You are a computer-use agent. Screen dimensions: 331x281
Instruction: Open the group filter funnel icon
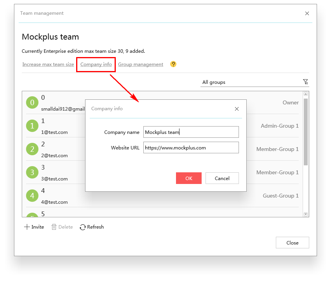[x=305, y=82]
